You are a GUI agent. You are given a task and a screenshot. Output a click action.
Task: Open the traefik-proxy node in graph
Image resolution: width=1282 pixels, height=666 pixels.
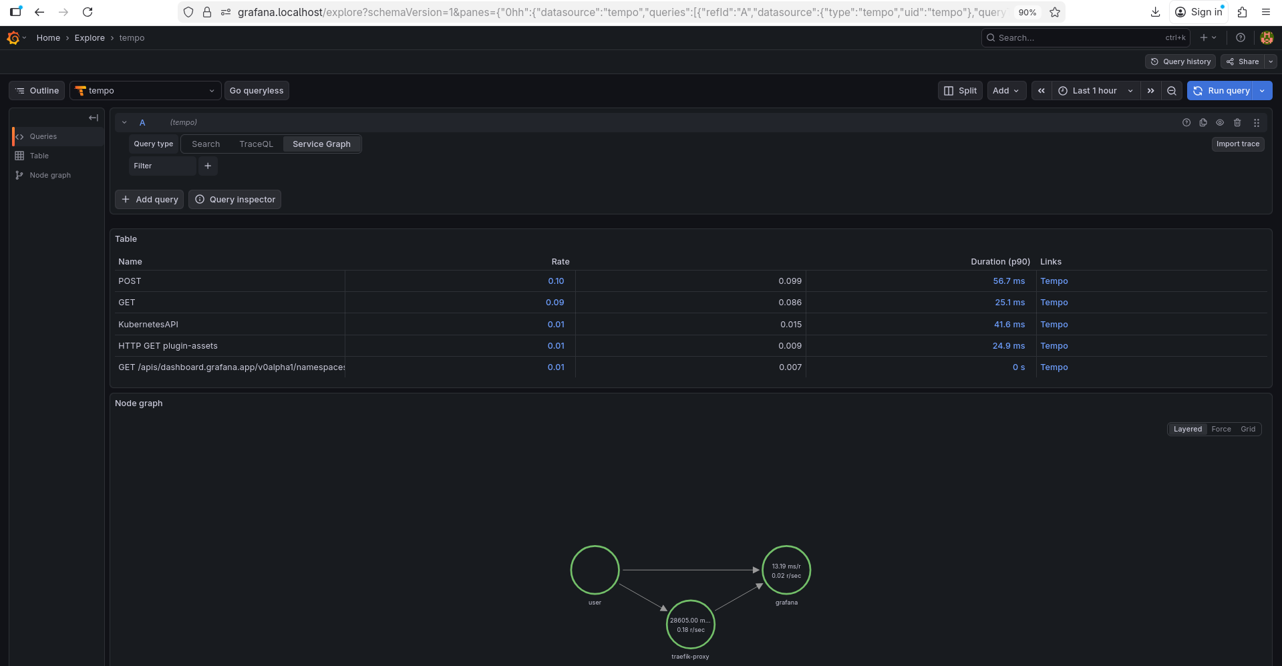pos(691,625)
